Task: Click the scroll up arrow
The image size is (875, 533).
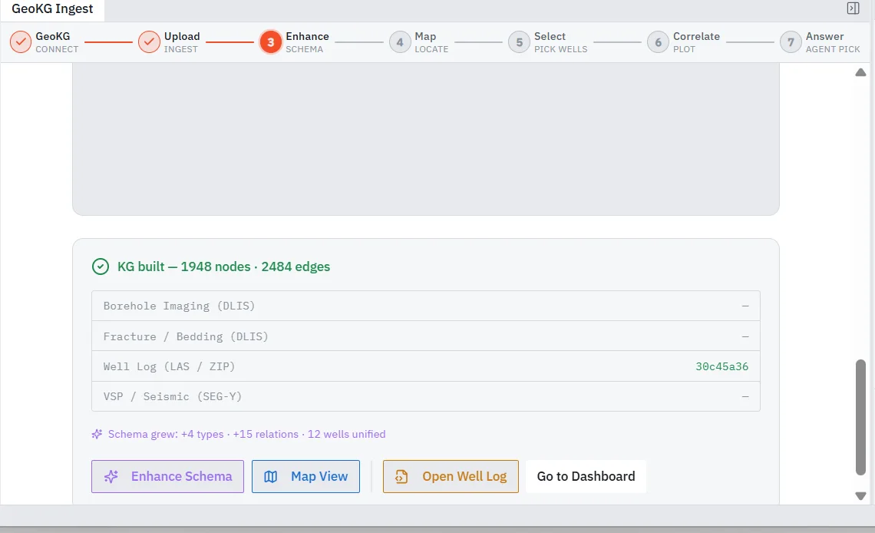Action: pos(860,72)
